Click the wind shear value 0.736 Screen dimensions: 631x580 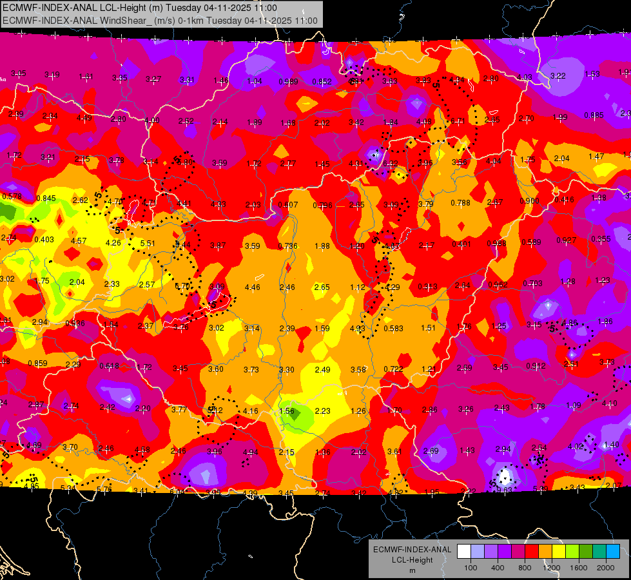287,246
